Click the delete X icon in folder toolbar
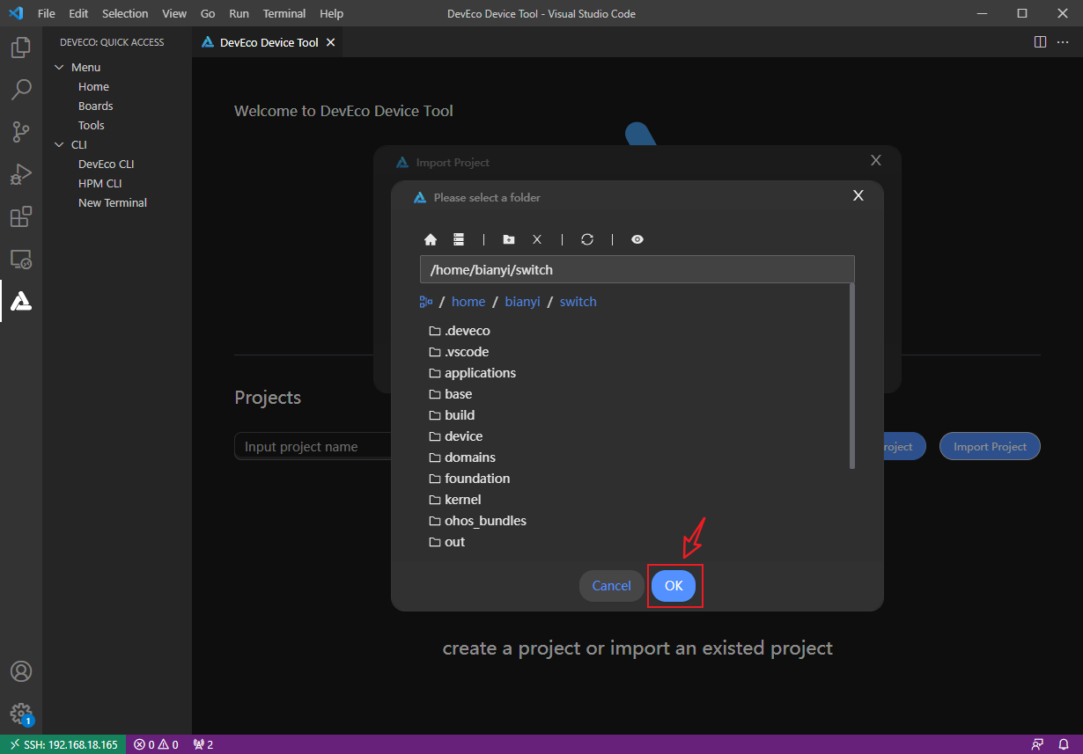This screenshot has width=1083, height=754. tap(536, 239)
